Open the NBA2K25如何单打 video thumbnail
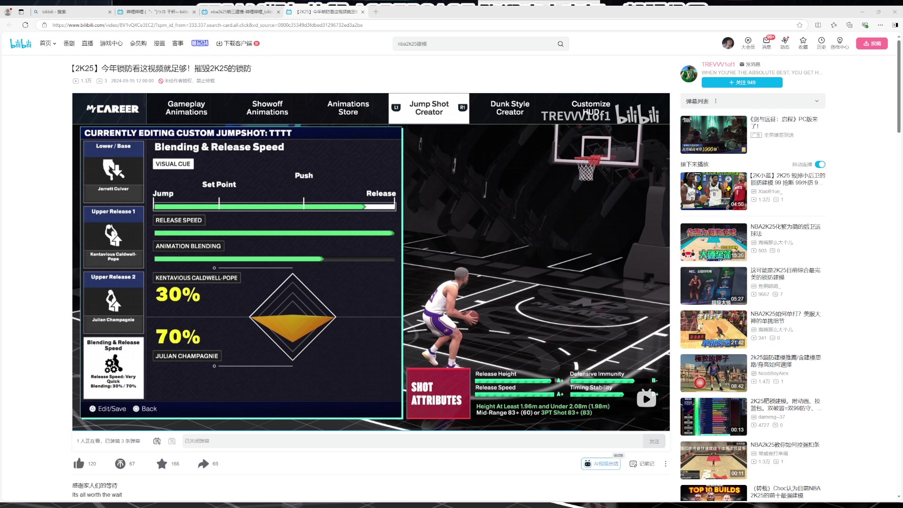 click(x=713, y=329)
